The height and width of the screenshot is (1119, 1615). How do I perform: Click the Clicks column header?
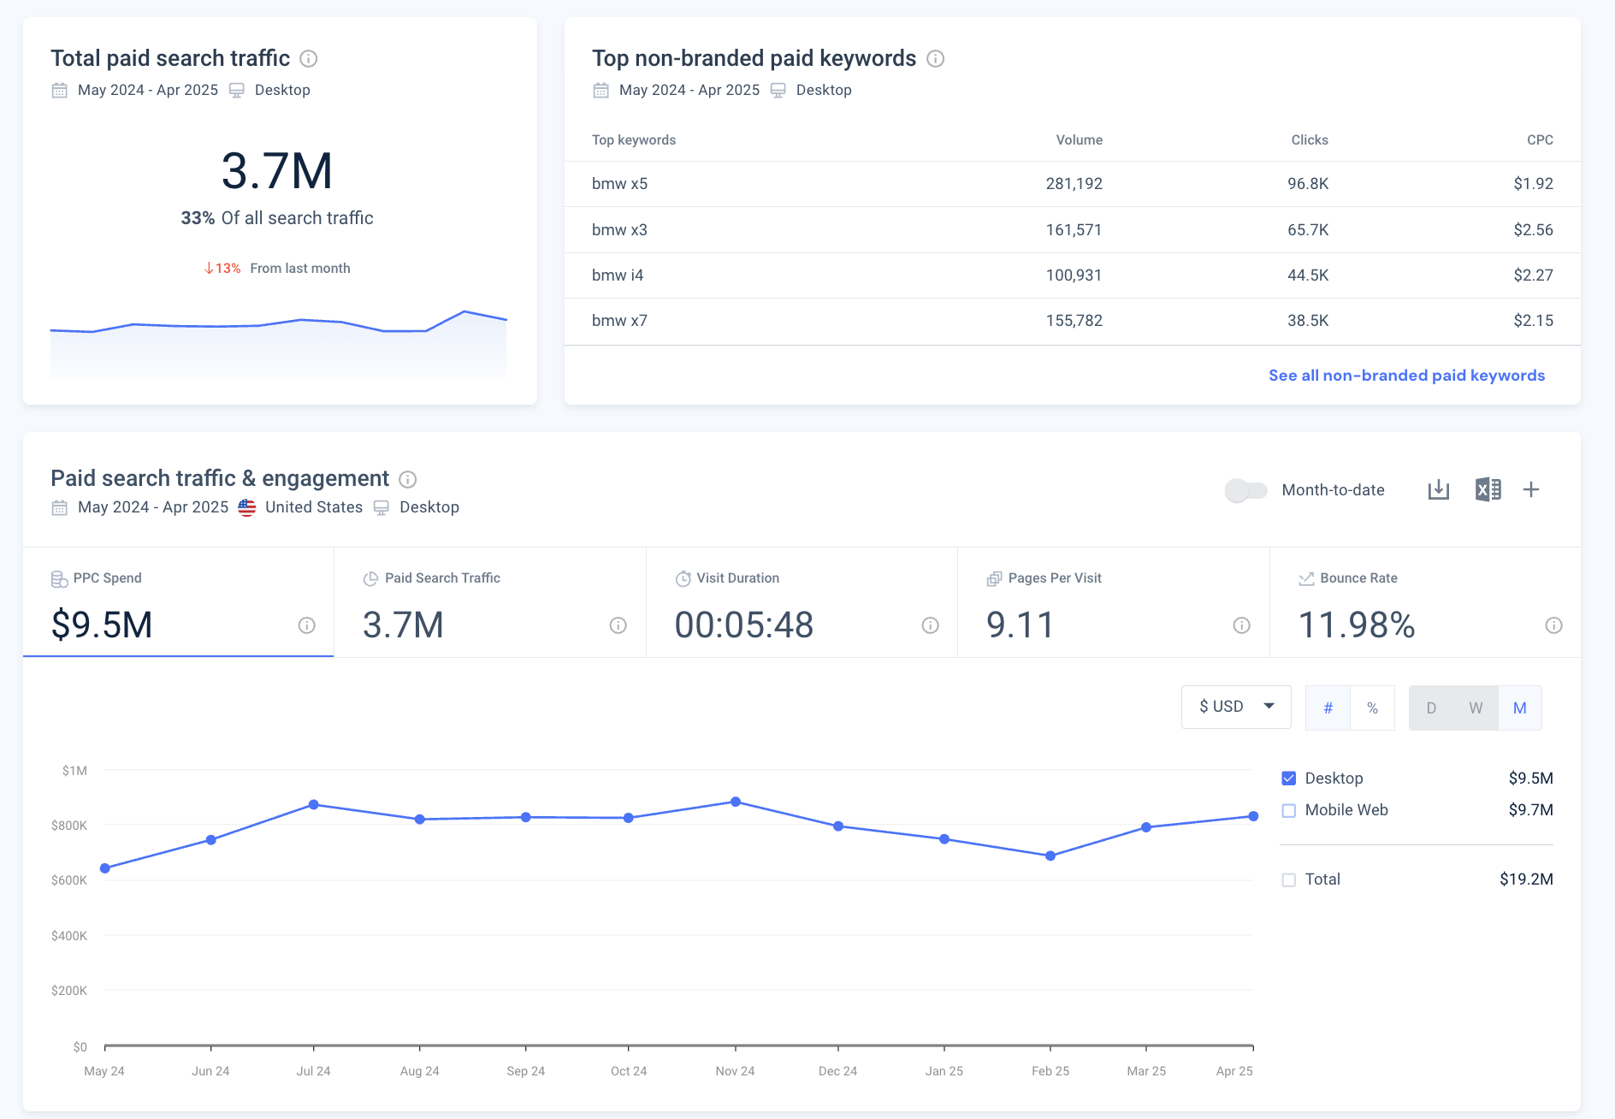pos(1310,140)
